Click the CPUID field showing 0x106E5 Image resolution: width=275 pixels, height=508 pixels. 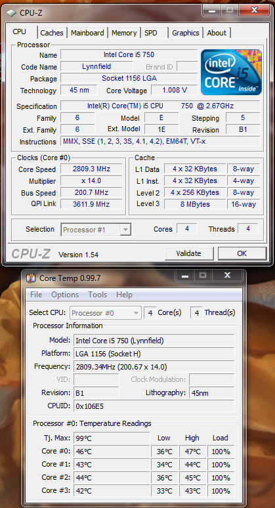pos(154,406)
